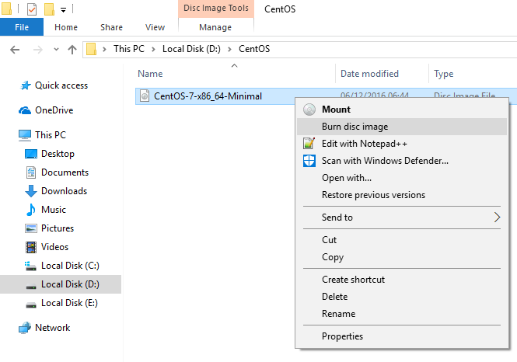Open Quick access in navigation pane
This screenshot has width=517, height=362.
pos(61,85)
